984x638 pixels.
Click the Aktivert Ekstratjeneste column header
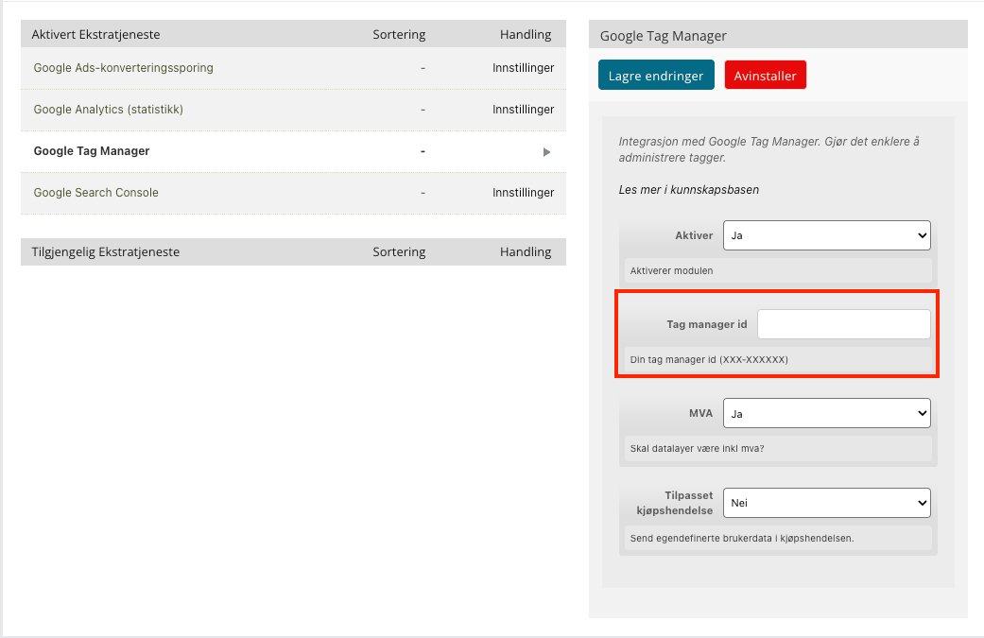click(95, 35)
